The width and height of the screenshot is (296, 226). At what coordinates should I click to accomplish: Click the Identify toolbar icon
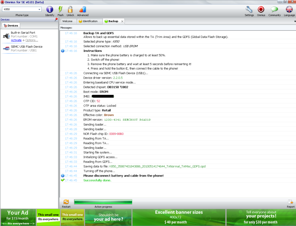coord(50,10)
